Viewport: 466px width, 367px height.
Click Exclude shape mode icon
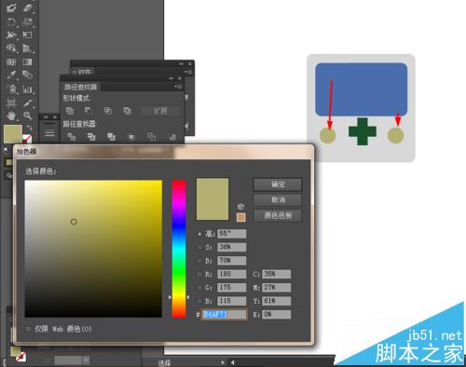pyautogui.click(x=128, y=111)
